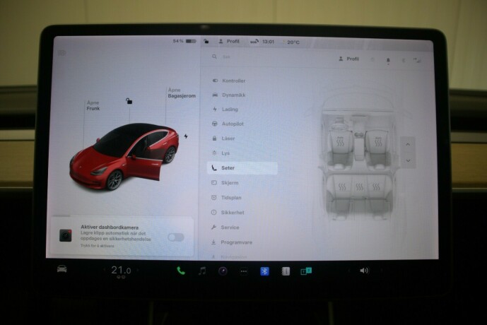
Task: Tap the 21.0 temperature setting
Action: click(x=121, y=271)
